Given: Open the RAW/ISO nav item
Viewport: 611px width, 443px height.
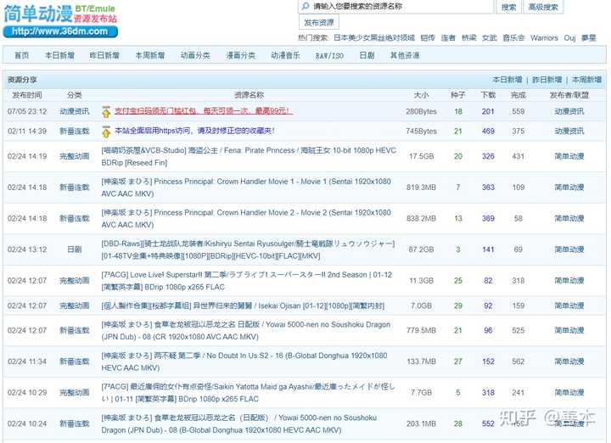Looking at the screenshot, I should (x=329, y=56).
